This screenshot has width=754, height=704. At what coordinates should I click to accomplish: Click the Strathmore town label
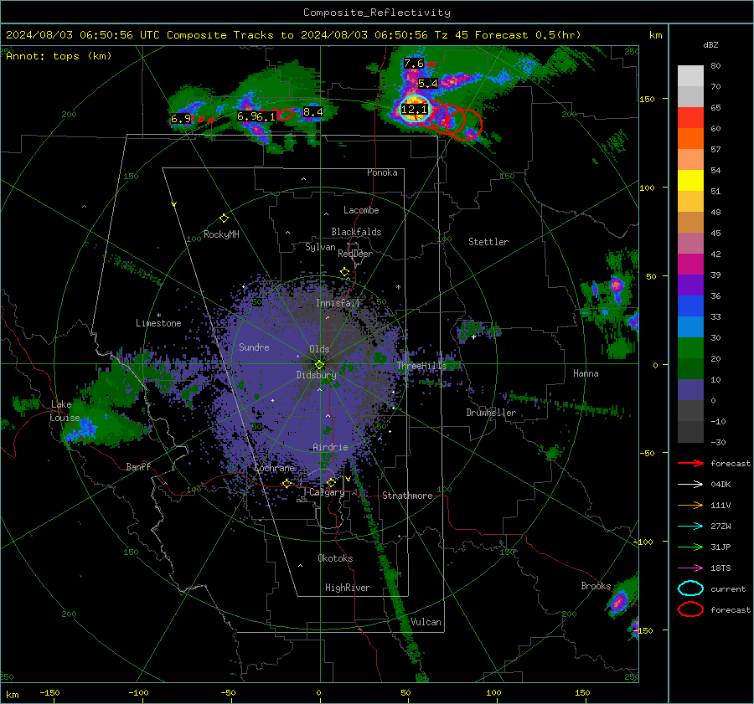(407, 496)
